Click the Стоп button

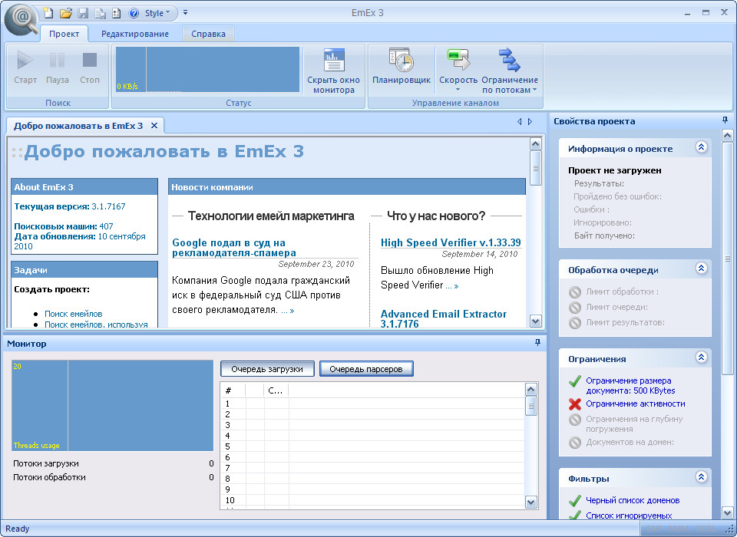click(x=89, y=68)
